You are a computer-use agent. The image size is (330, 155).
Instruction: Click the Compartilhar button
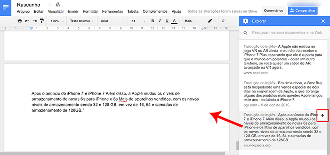[302, 10]
